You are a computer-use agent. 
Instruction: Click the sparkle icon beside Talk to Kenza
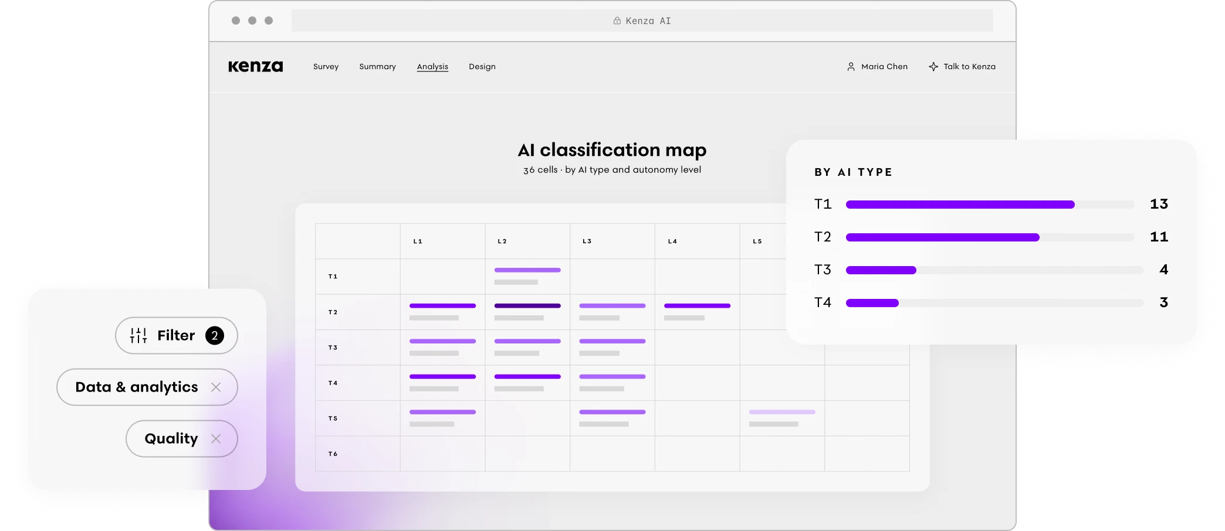click(933, 67)
